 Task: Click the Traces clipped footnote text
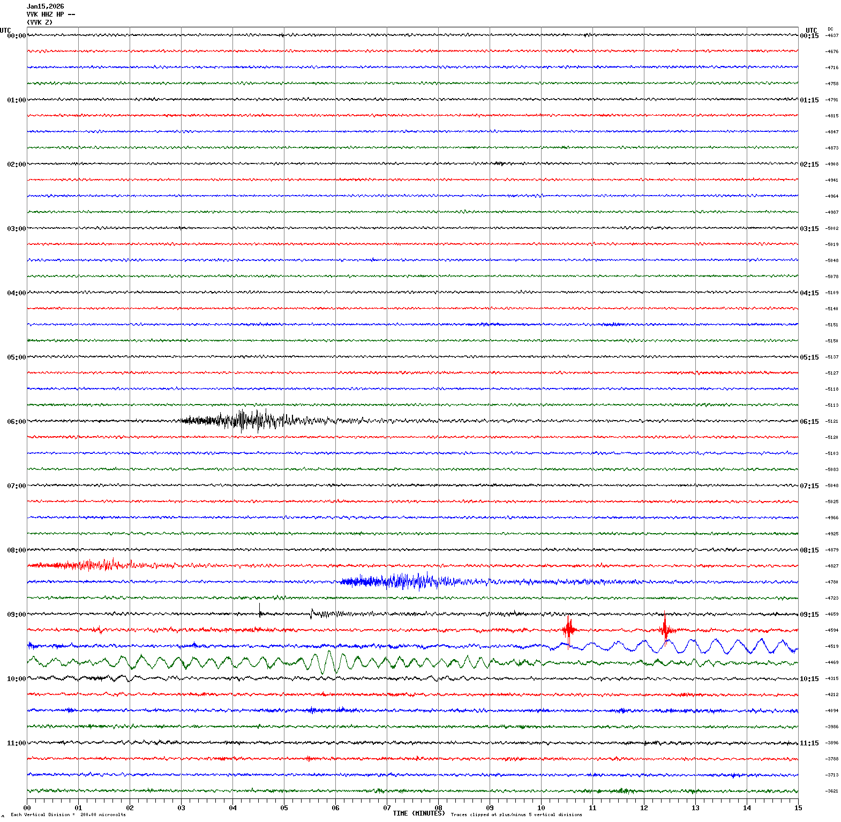click(x=516, y=815)
